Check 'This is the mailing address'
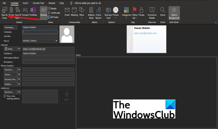 pos(5,96)
